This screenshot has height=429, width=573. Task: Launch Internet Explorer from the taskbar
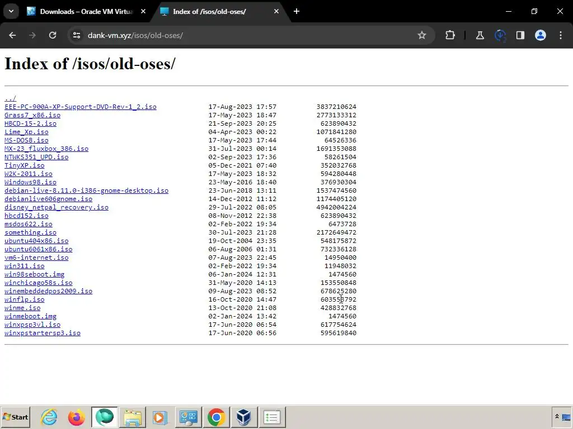click(49, 417)
